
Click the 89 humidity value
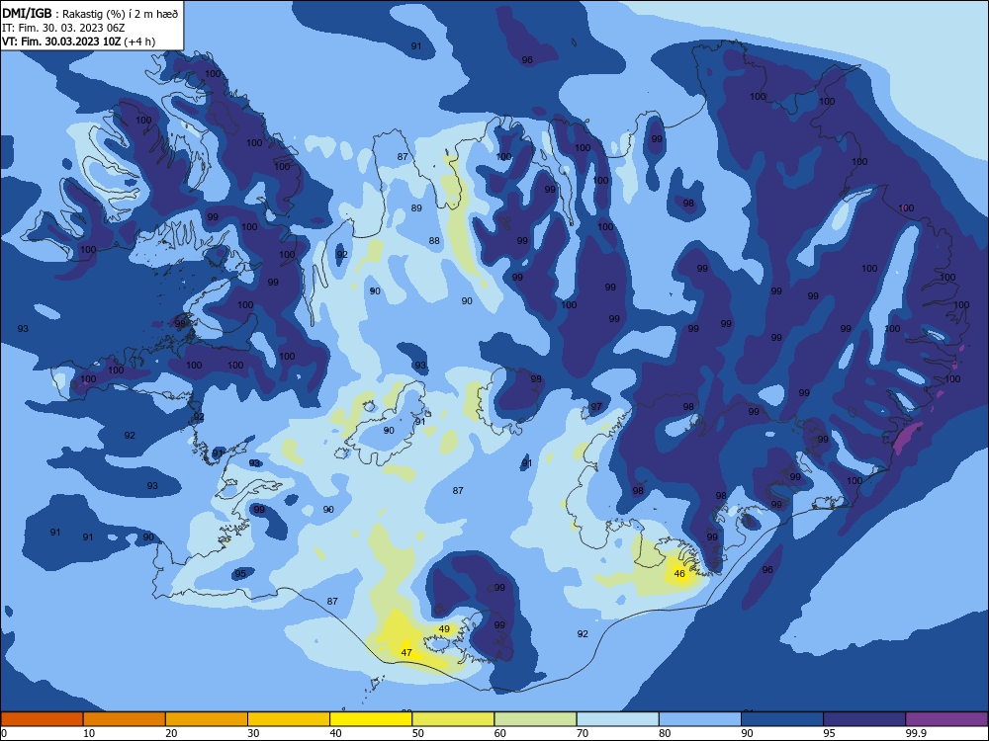[x=416, y=207]
